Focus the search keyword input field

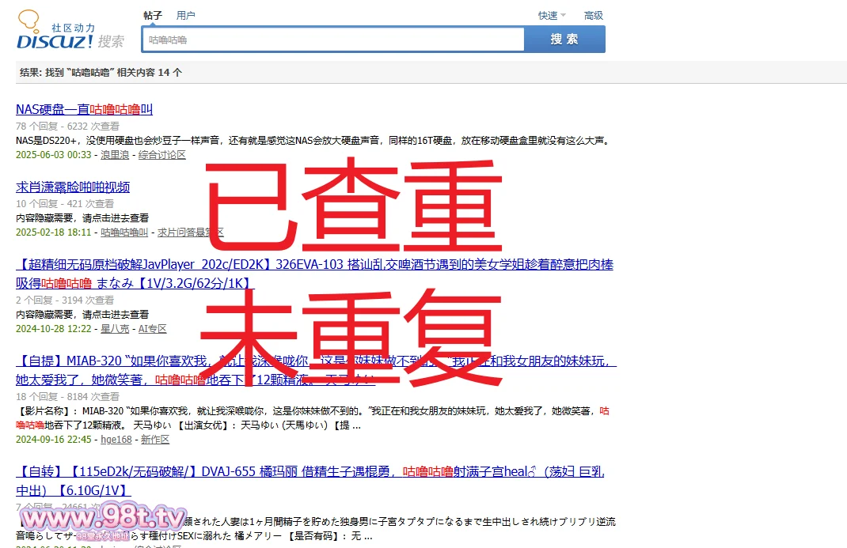(x=332, y=40)
